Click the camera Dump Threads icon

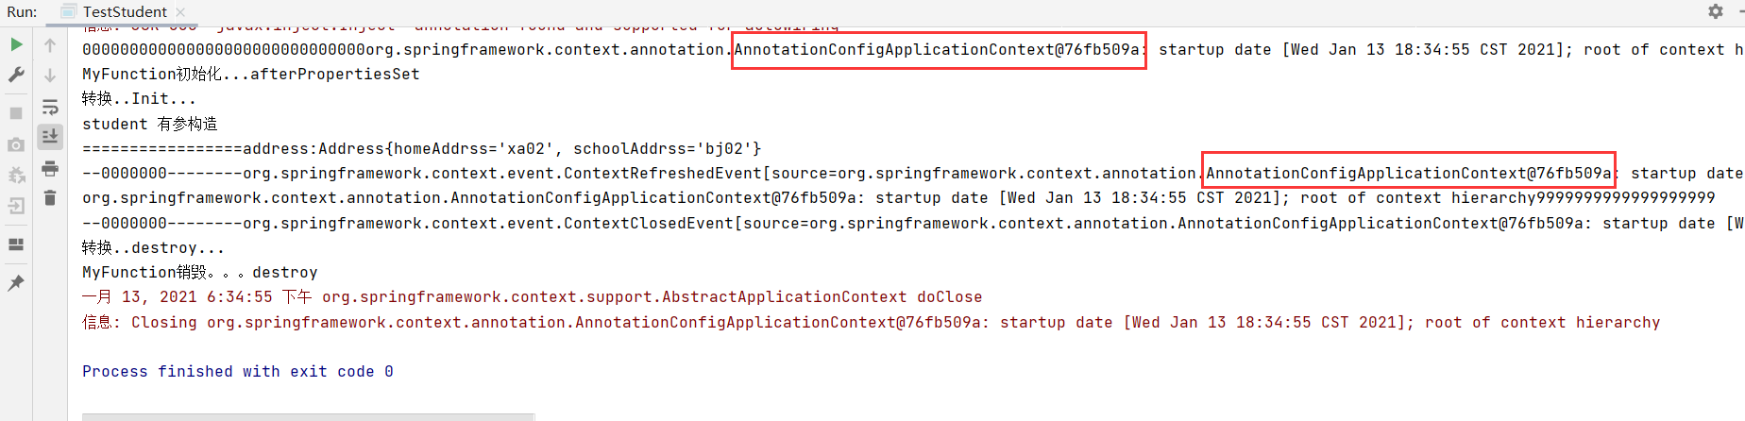click(x=16, y=144)
